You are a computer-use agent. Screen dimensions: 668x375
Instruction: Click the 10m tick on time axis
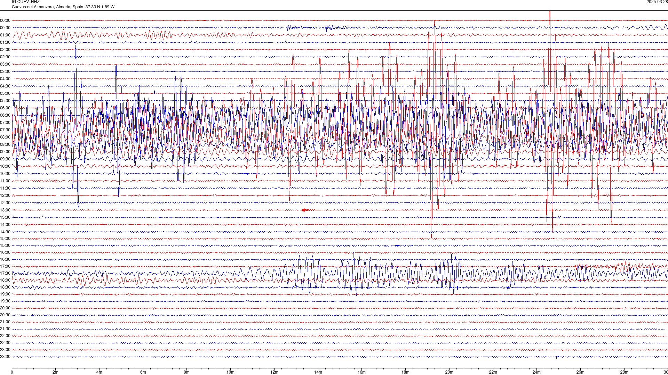(x=230, y=372)
